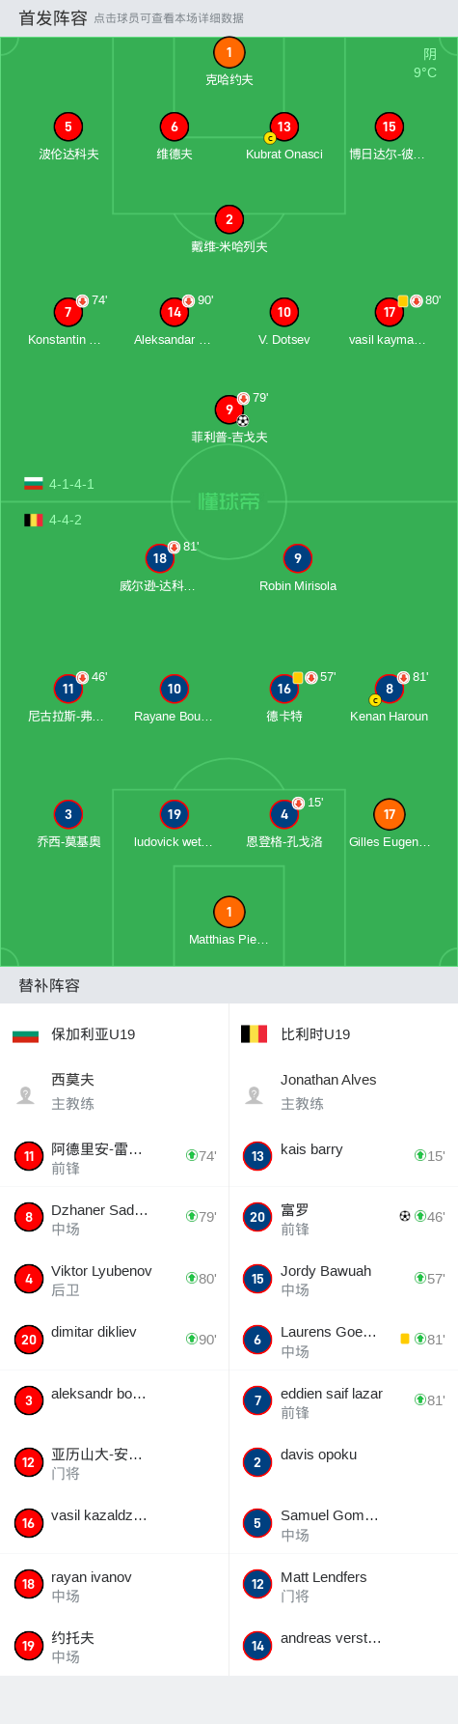Tap Belgium player 18 威尔逊-达科 icon
The width and height of the screenshot is (458, 1724).
(159, 558)
